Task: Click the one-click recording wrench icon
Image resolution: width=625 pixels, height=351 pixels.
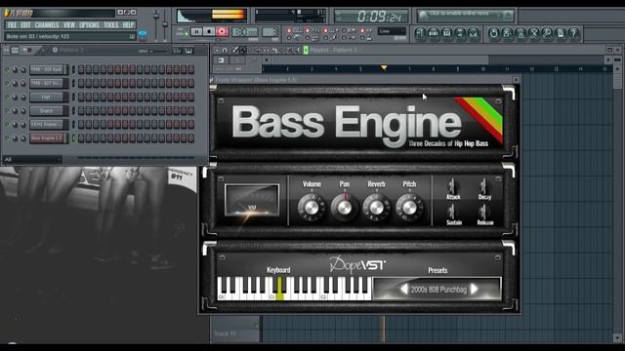Action: (547, 33)
